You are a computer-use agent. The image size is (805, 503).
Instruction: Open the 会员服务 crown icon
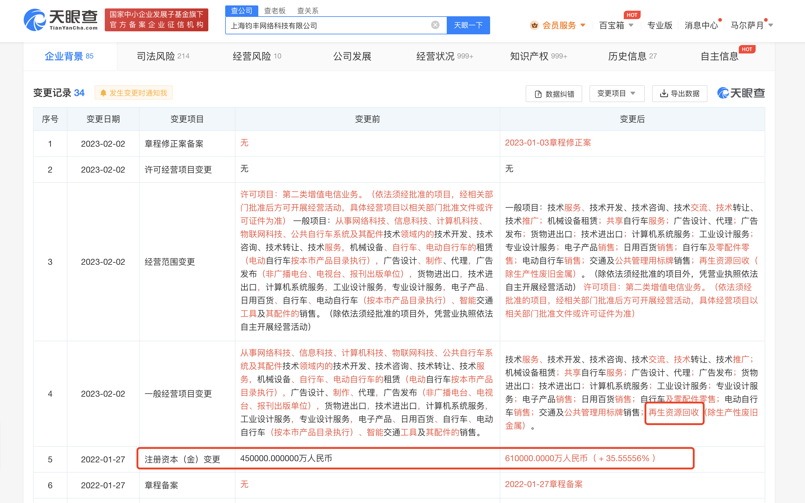(534, 25)
